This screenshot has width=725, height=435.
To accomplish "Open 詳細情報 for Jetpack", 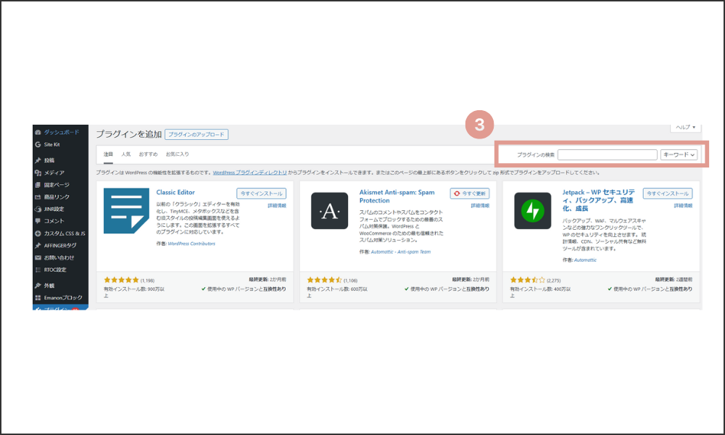I will (x=683, y=206).
